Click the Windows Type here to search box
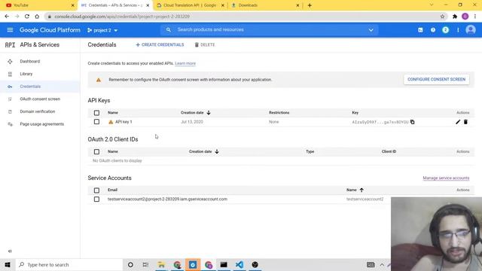This screenshot has width=482, height=271. click(x=69, y=264)
